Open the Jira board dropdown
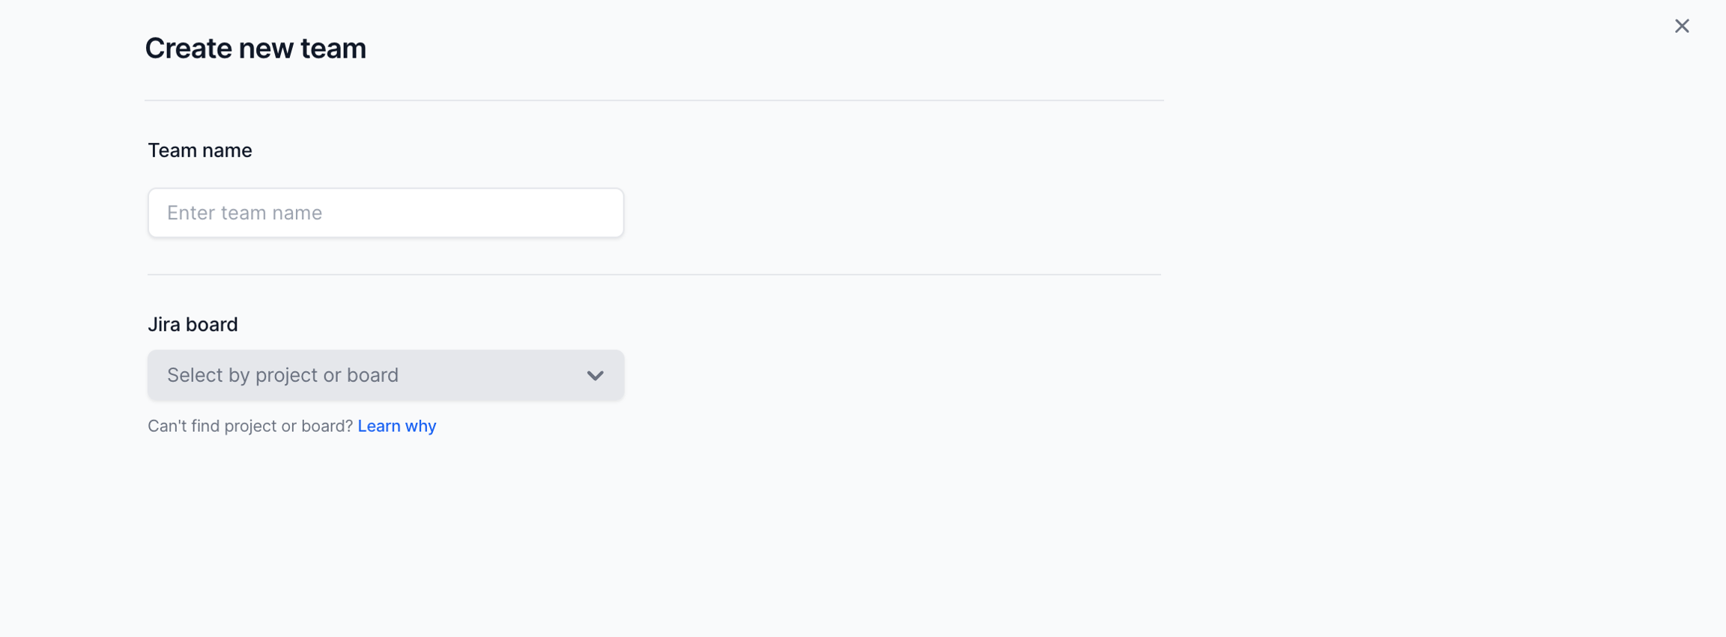The image size is (1726, 637). (385, 375)
